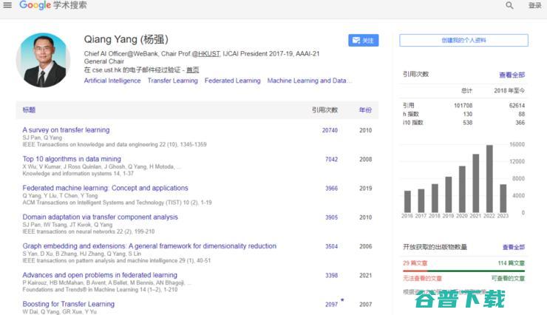Screen dimensions: 547x315
Task: Click the 29 articles not available link
Action: 415,263
